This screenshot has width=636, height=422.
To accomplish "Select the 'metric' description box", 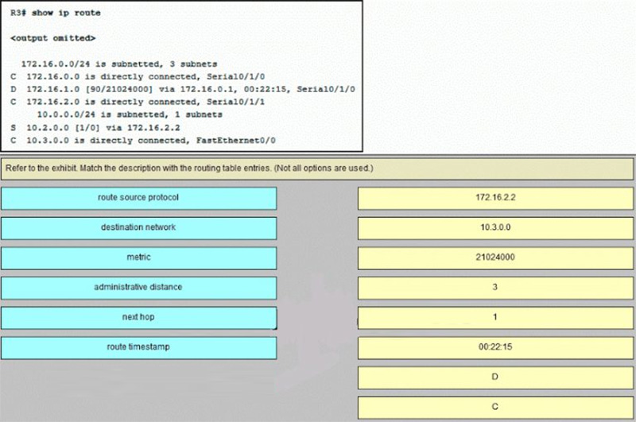I will click(138, 257).
